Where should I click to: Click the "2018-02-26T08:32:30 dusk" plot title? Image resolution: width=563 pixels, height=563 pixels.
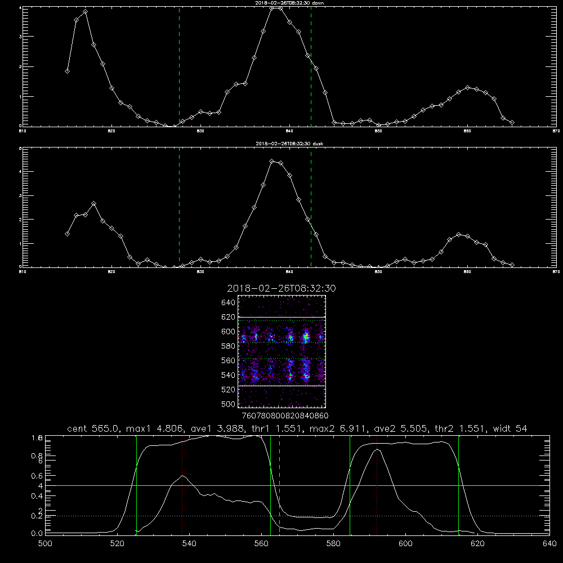[x=289, y=144]
